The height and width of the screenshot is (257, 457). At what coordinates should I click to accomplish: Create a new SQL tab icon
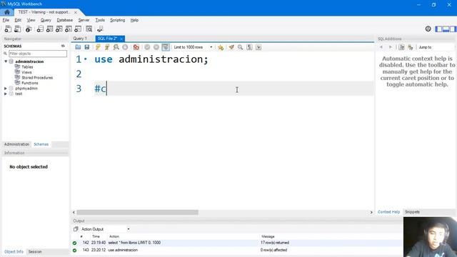point(8,29)
